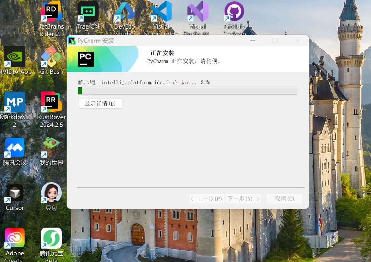Click the 'PyCharm 安装' window title
The image size is (371, 262).
tap(96, 41)
